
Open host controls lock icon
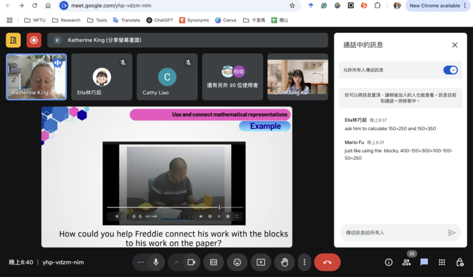[x=459, y=262]
